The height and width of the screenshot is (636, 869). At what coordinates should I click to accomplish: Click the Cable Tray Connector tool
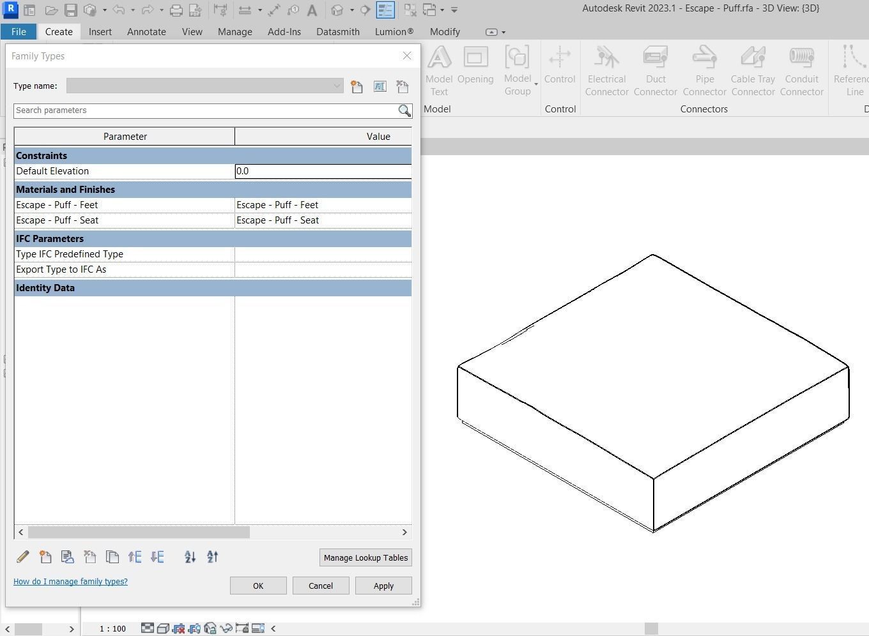point(753,70)
